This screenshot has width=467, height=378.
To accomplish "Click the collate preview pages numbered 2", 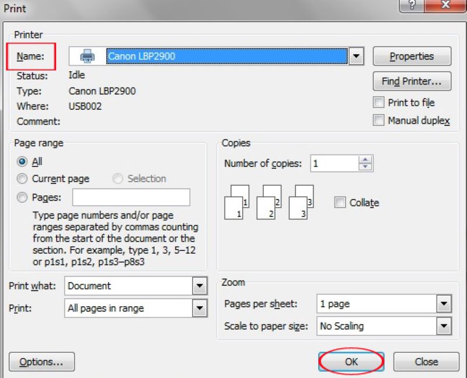I will tap(269, 202).
